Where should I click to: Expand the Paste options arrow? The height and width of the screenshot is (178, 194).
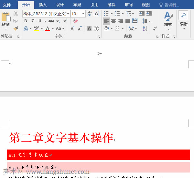(6, 29)
